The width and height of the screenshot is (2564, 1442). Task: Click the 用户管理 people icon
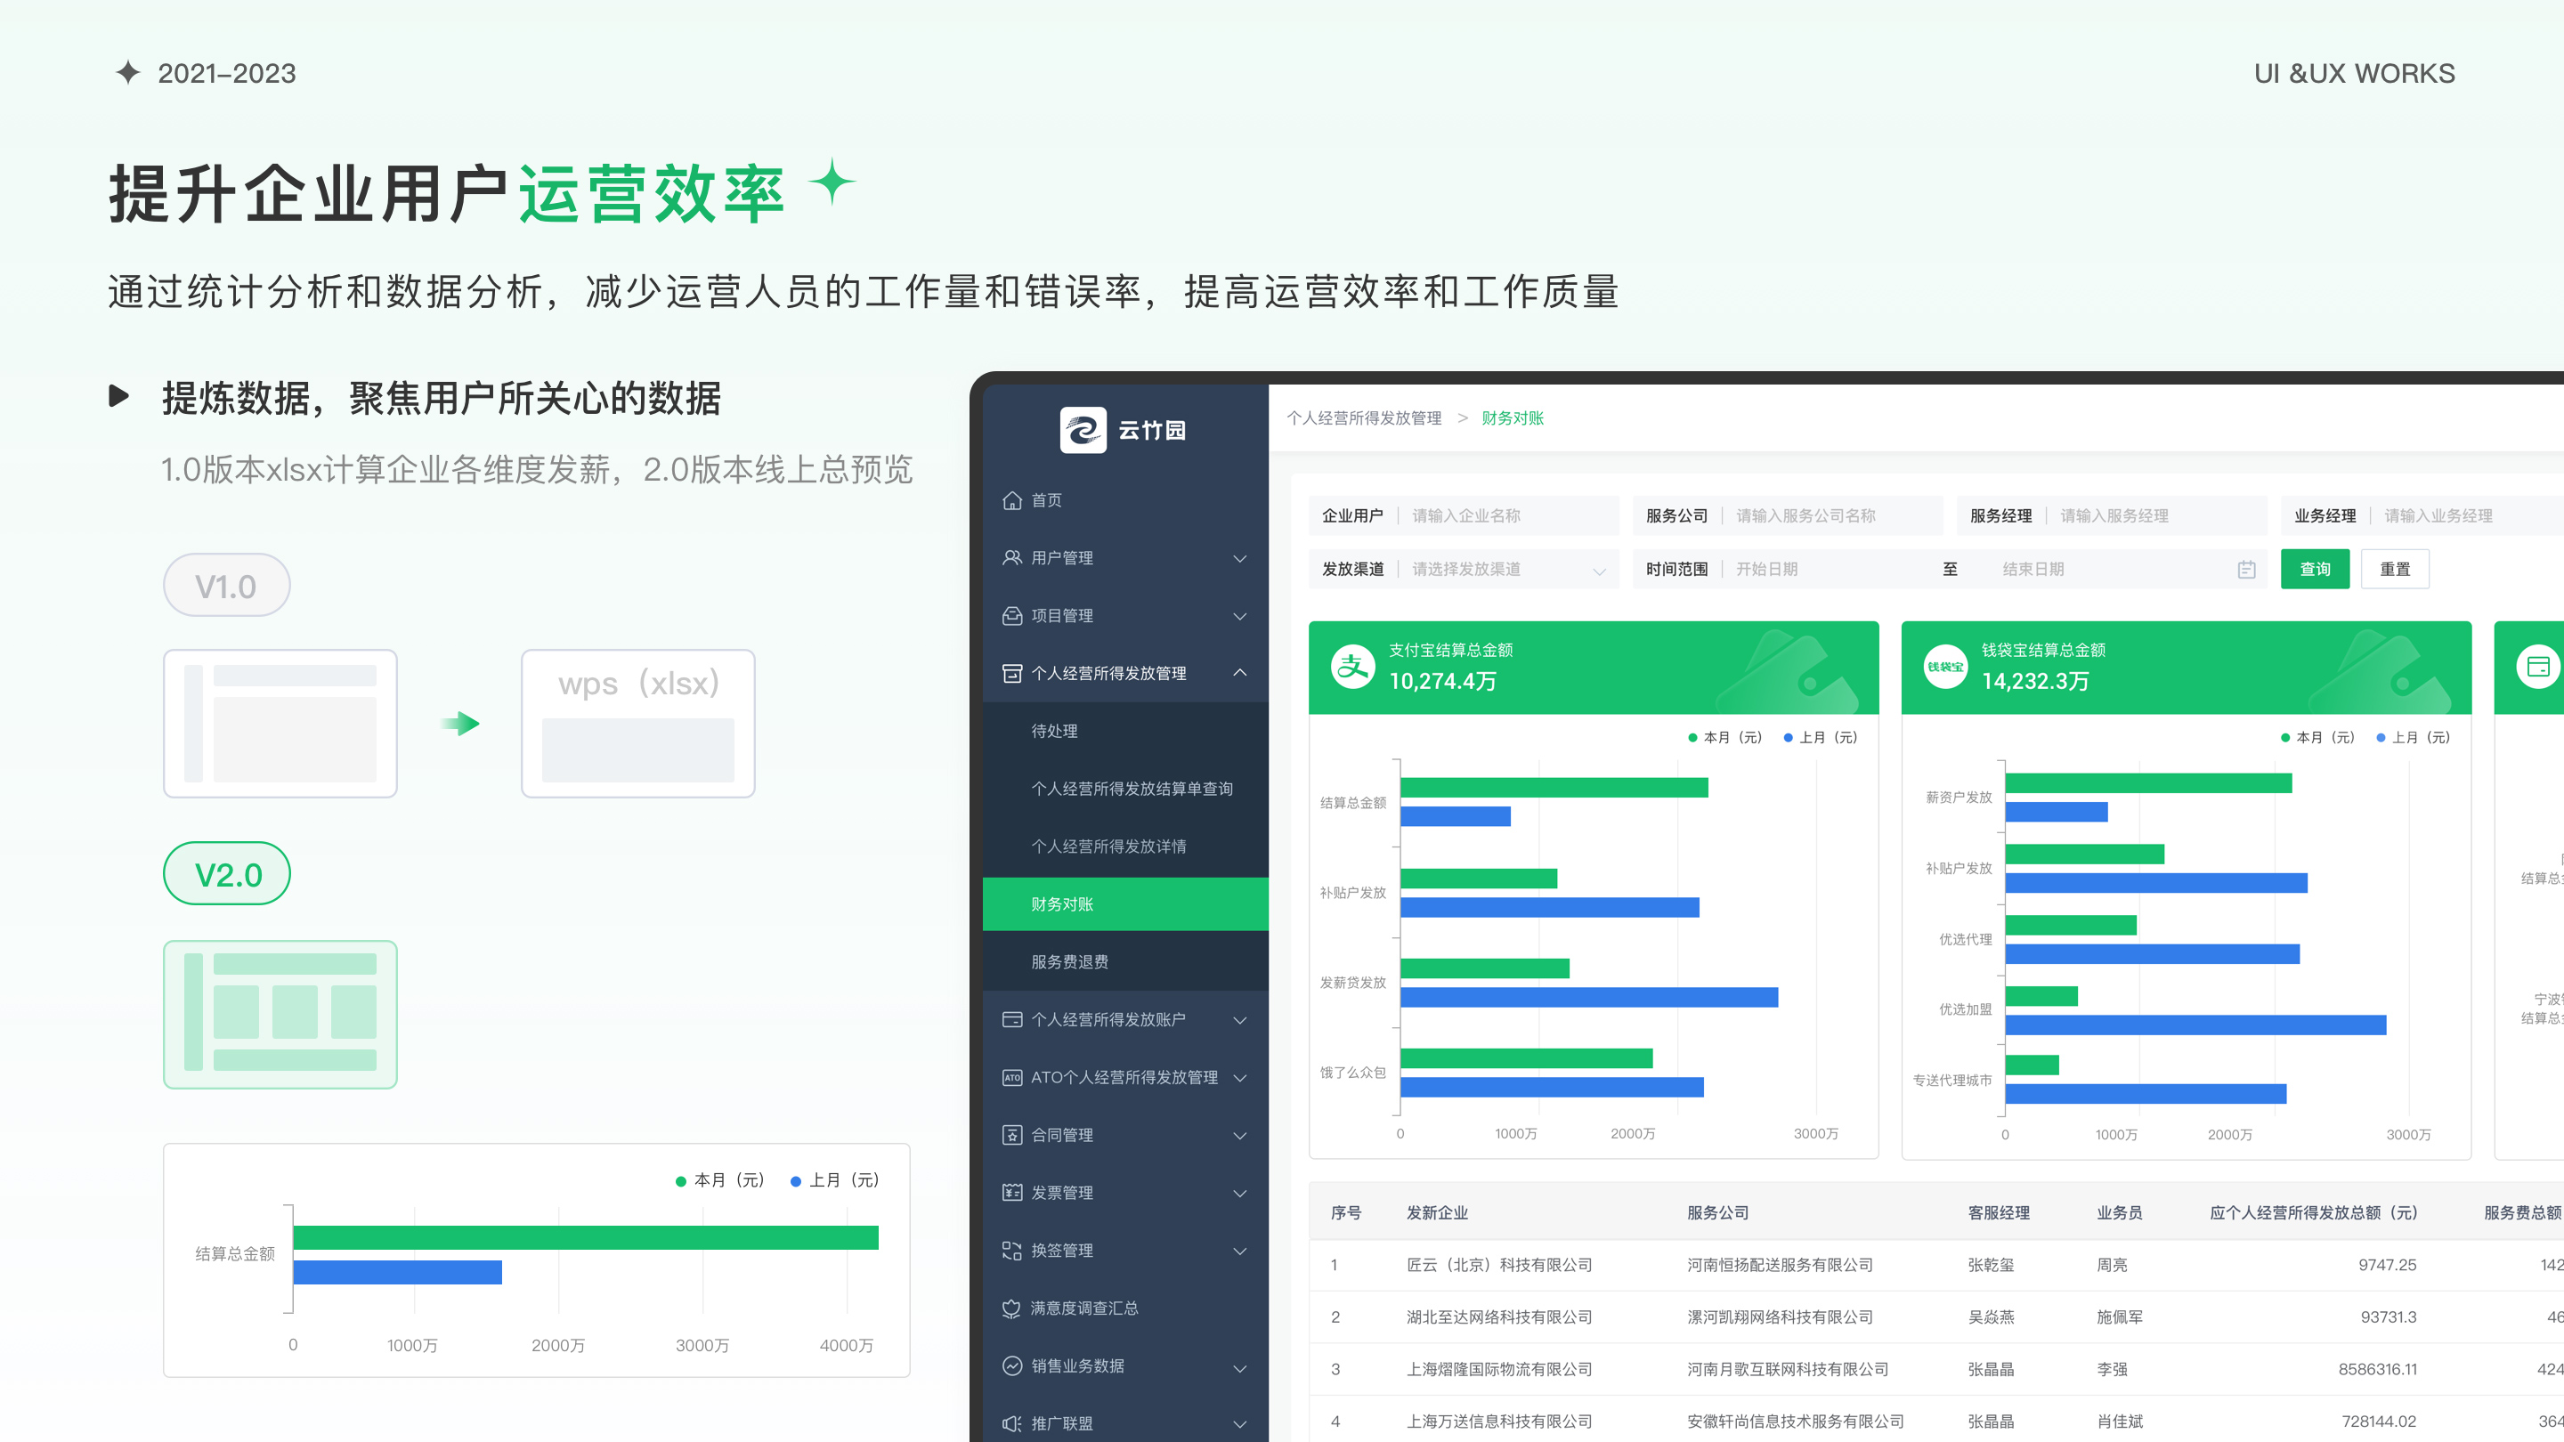1011,557
